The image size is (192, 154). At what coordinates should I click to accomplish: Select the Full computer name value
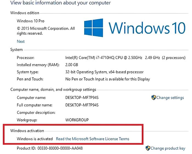(x=82, y=105)
